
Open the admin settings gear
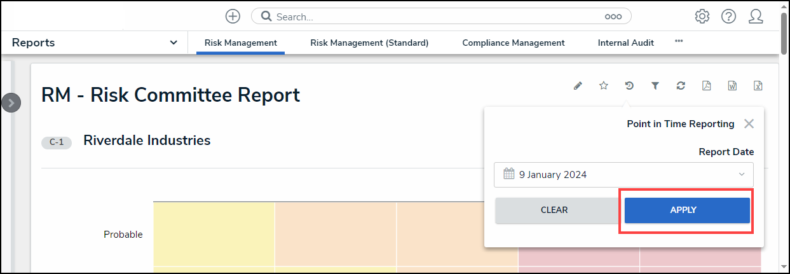tap(702, 17)
